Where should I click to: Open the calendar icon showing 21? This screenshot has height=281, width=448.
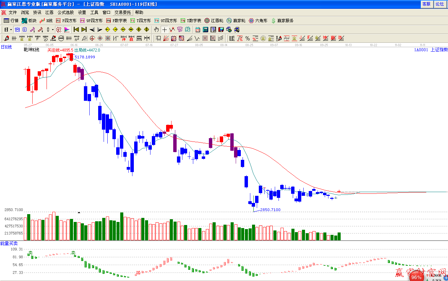pyautogui.click(x=198, y=30)
